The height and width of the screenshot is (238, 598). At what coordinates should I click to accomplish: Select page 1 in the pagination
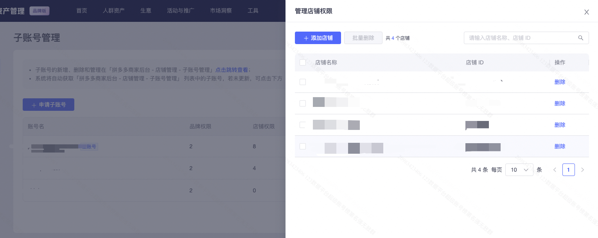point(569,170)
